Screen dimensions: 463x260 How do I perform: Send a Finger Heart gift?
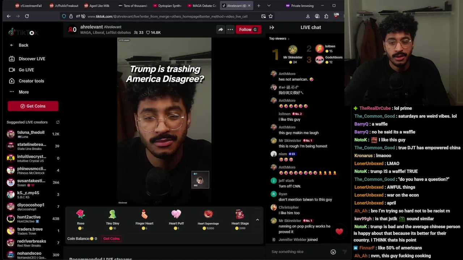point(144,219)
